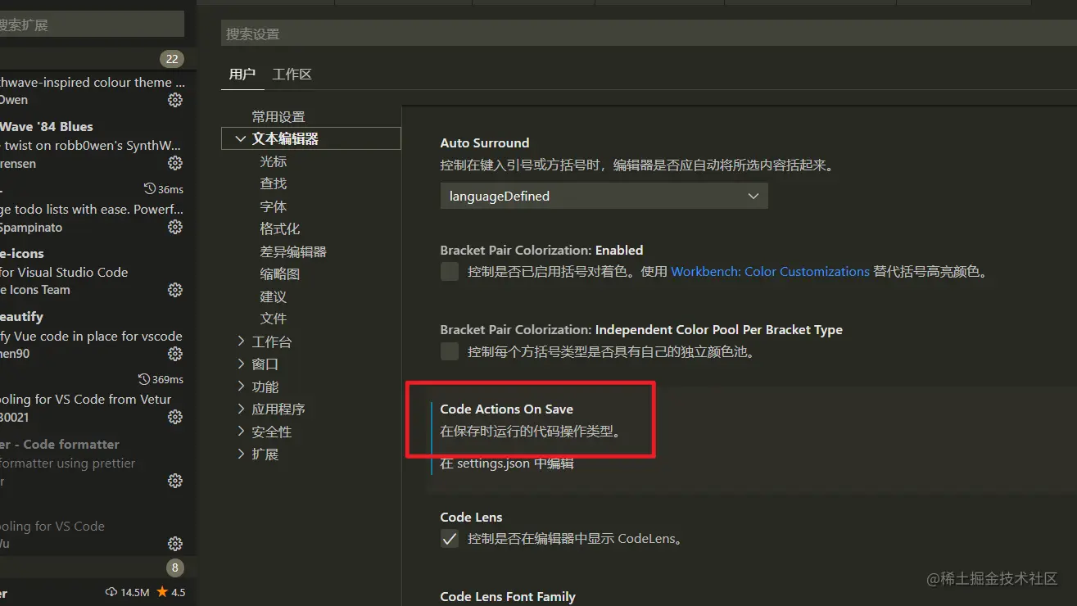The image size is (1077, 606).
Task: Open gear menu for Icons Team extension
Action: (175, 290)
